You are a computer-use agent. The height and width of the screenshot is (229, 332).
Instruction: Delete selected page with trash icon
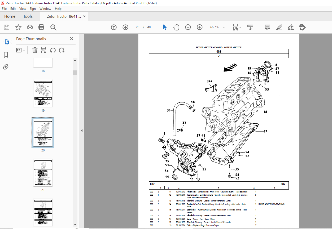point(35,50)
